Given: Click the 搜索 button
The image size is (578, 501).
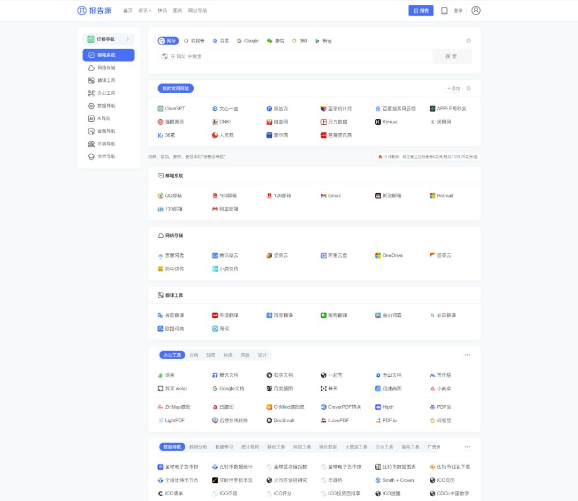Looking at the screenshot, I should 451,56.
